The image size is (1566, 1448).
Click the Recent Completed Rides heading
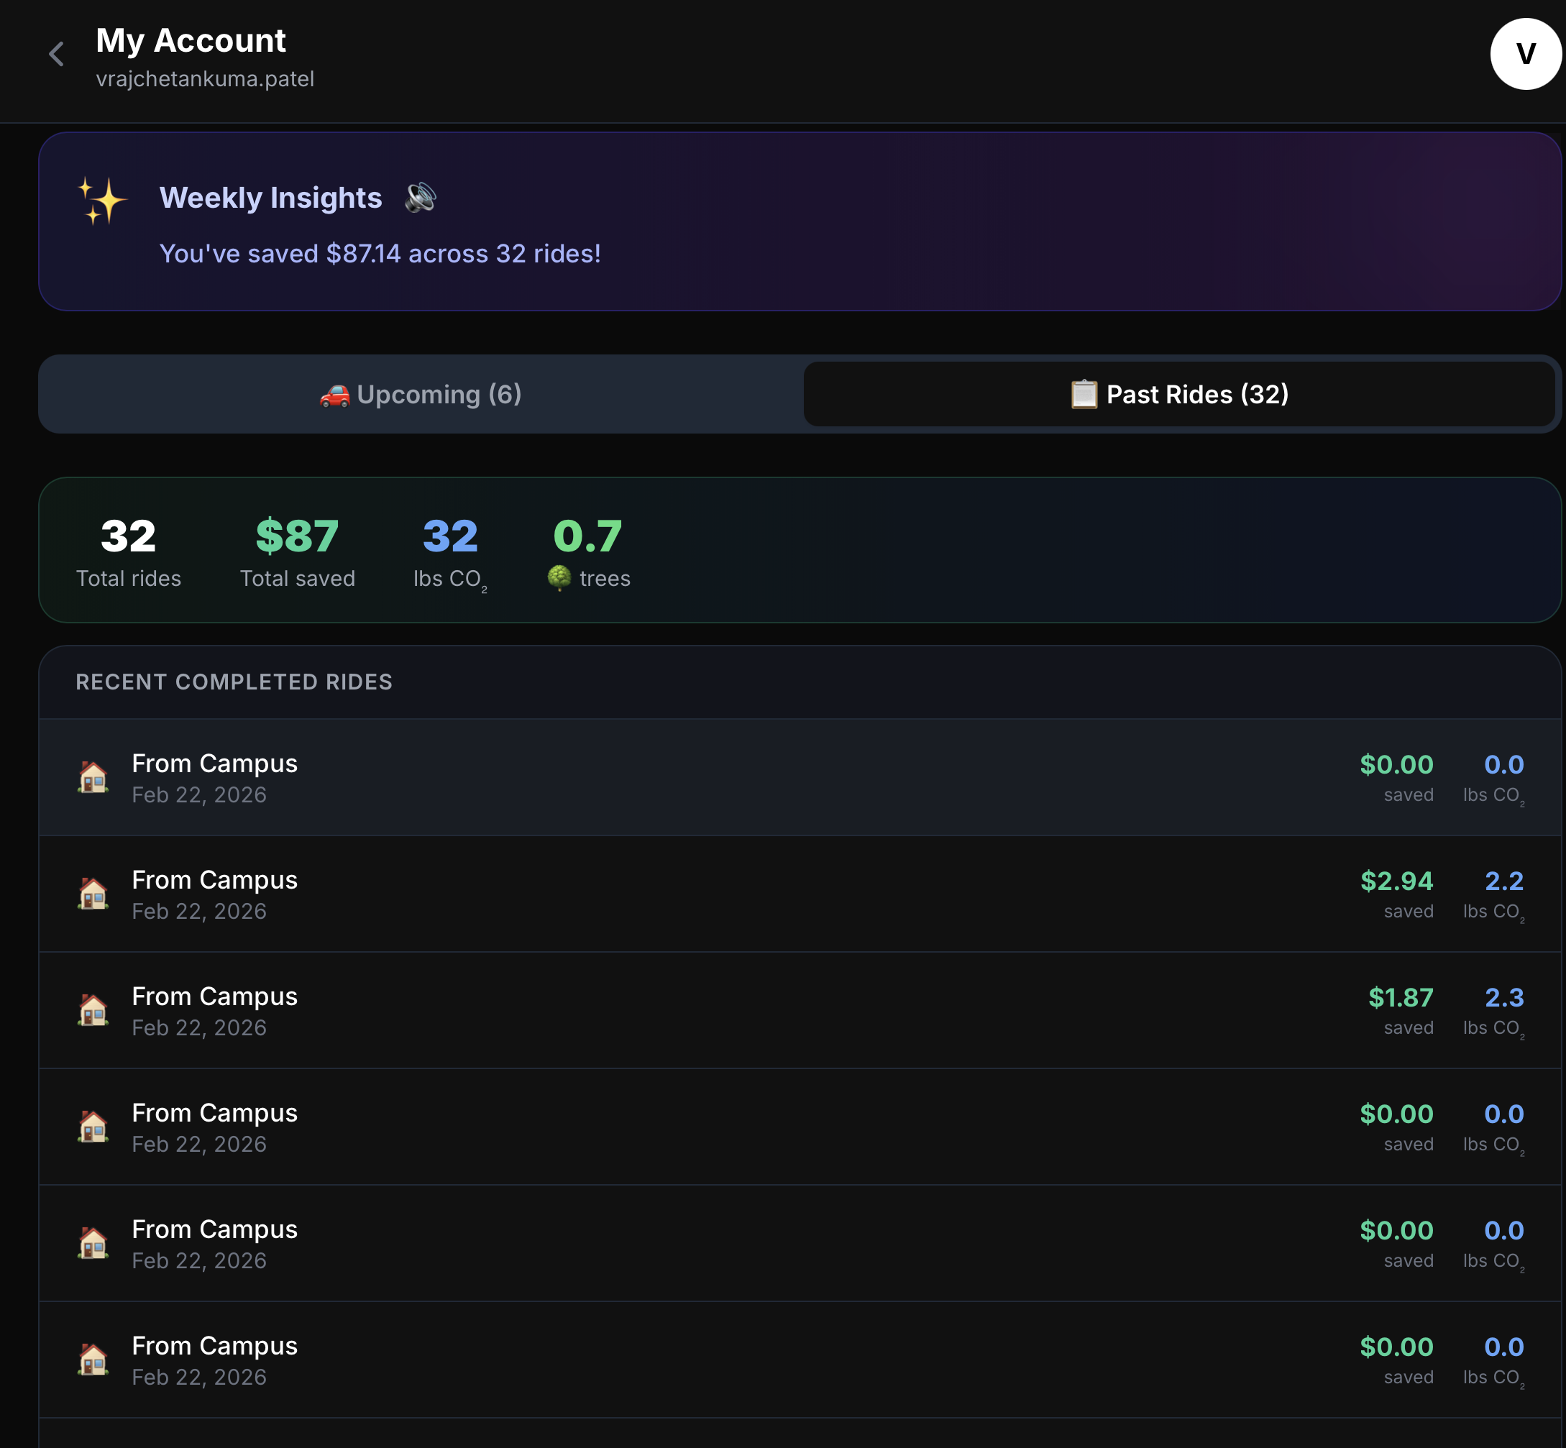234,682
